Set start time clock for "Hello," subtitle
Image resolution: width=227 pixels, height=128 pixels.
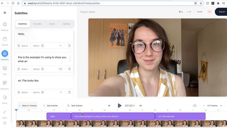pos(19,46)
